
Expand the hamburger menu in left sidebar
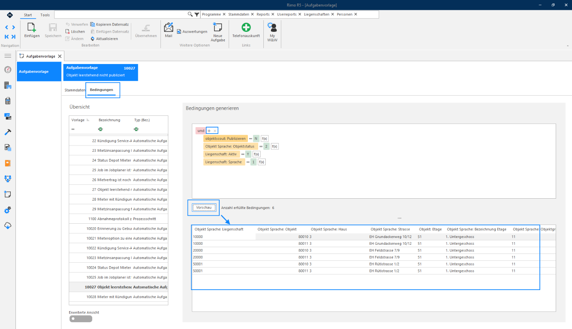click(x=8, y=56)
